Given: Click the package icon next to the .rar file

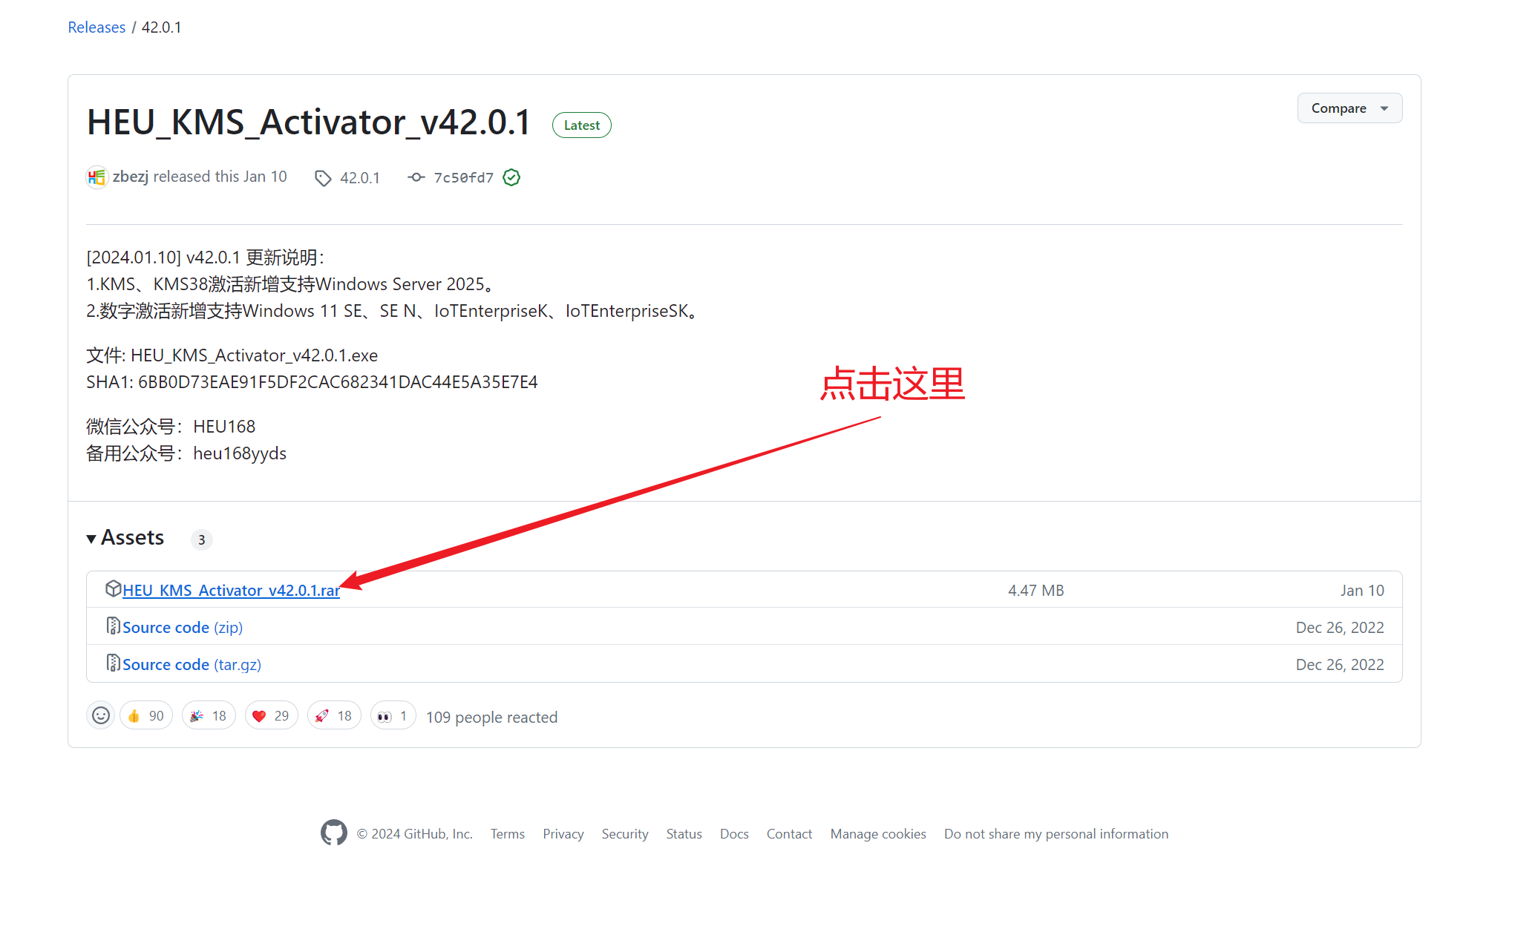Looking at the screenshot, I should (113, 589).
